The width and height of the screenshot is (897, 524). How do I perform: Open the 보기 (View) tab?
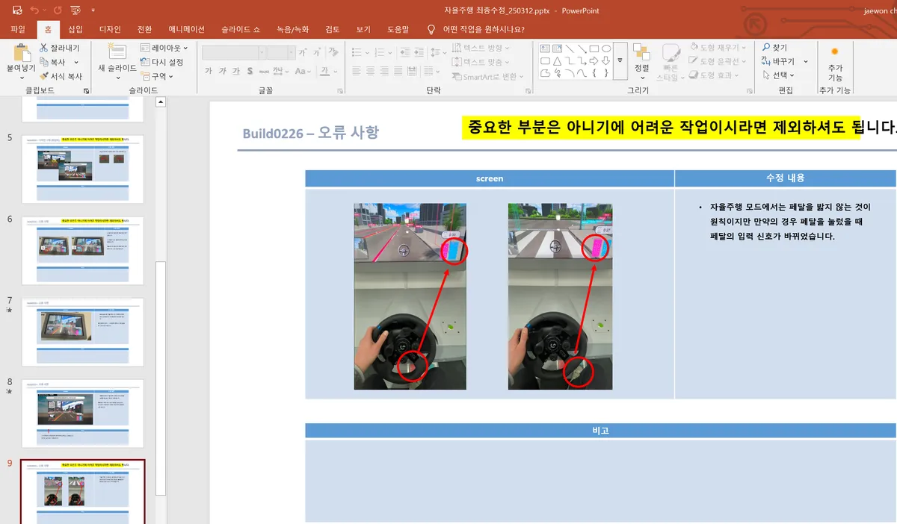coord(363,30)
